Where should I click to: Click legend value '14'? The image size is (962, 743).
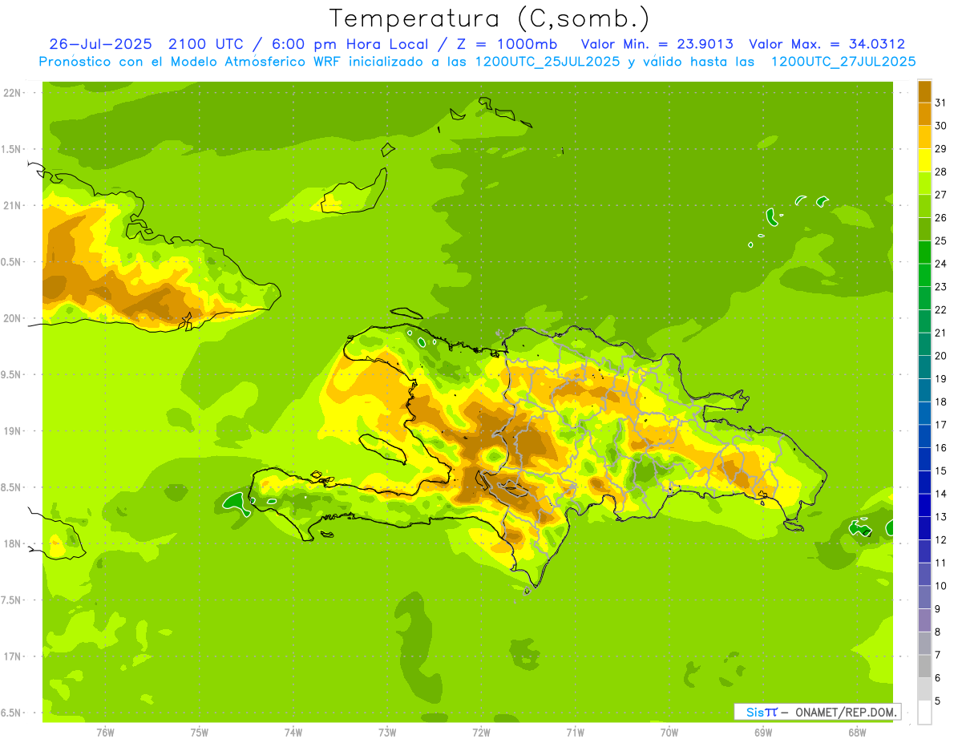(941, 494)
